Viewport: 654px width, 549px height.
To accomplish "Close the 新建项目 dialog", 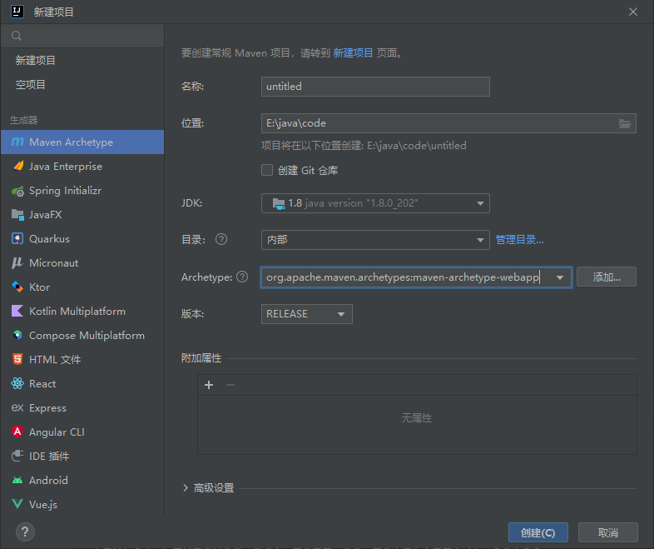I will (632, 12).
